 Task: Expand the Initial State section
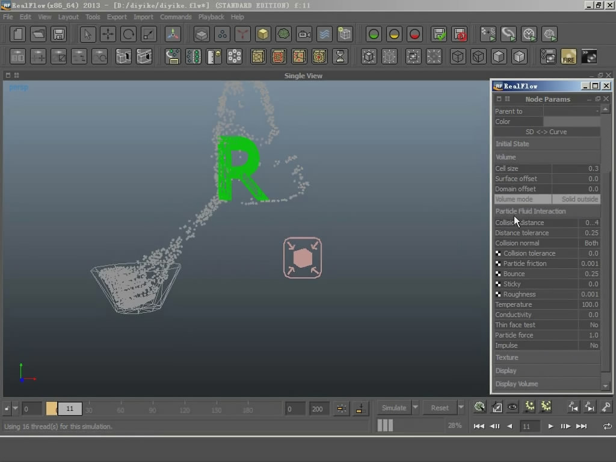(547, 144)
